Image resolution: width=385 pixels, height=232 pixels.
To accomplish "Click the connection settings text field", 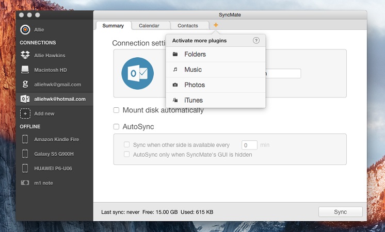I will (x=283, y=73).
